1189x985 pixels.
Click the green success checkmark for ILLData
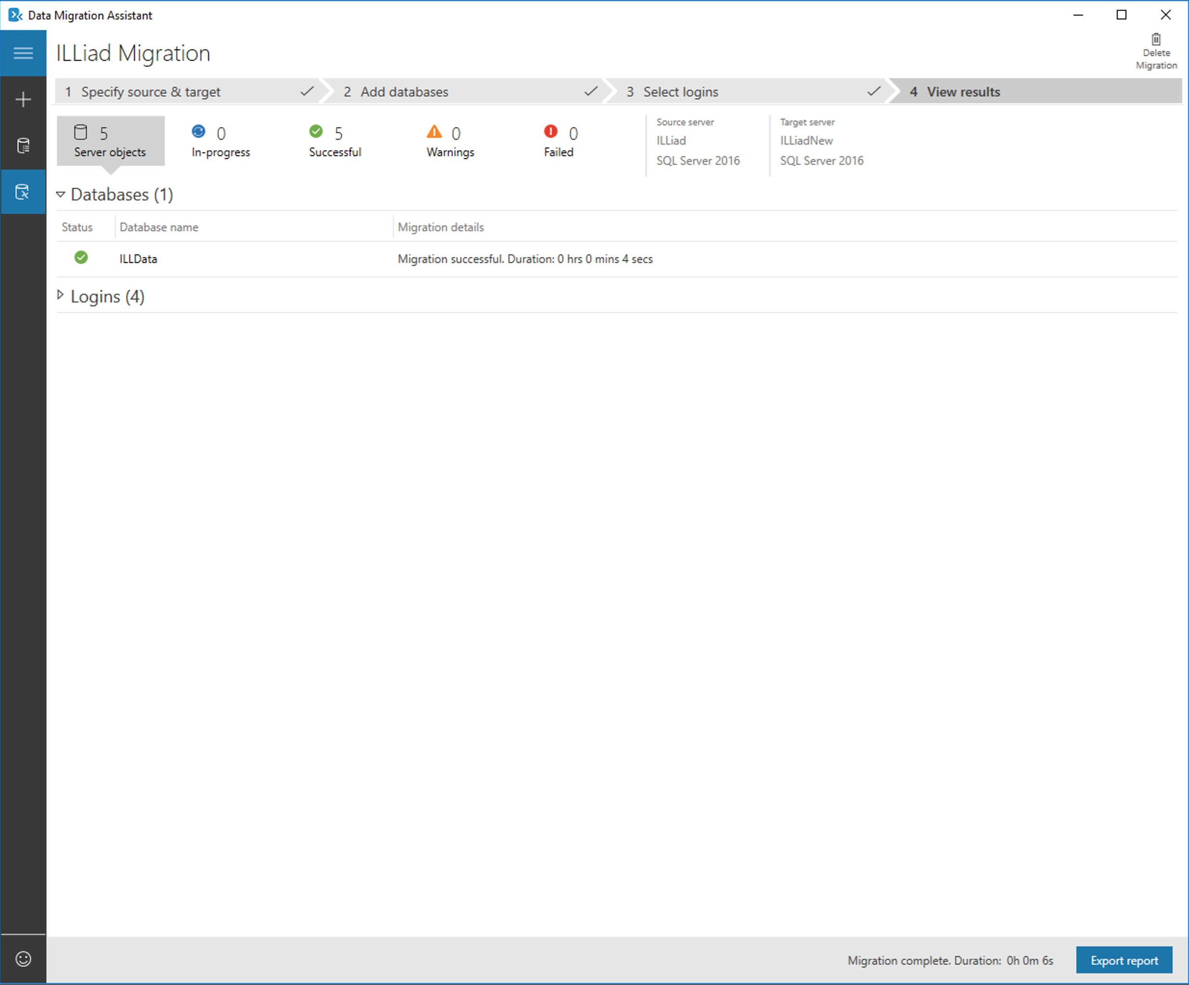tap(81, 258)
